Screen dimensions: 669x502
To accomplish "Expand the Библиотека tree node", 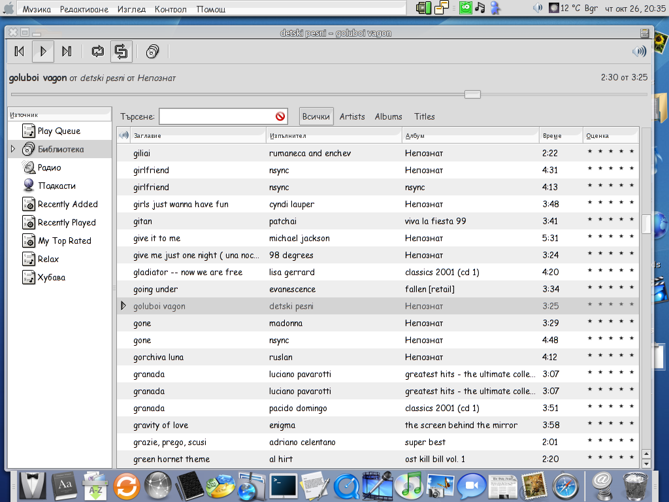I will [x=13, y=149].
